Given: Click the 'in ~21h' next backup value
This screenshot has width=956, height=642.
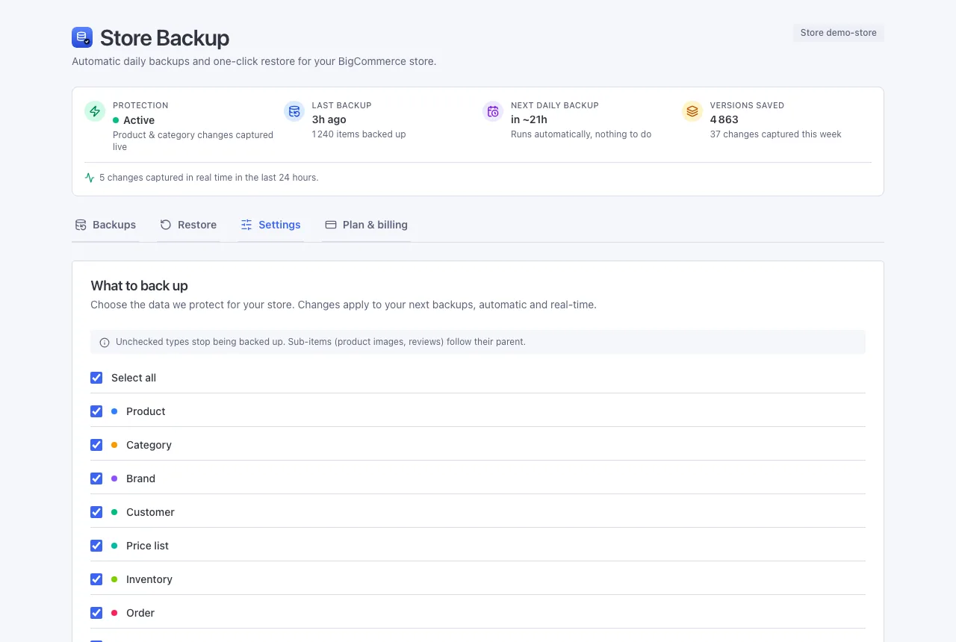Looking at the screenshot, I should (529, 119).
